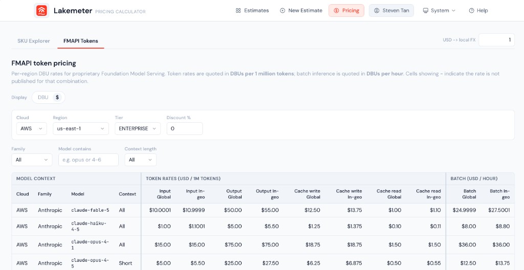Select the FMAPI Tokens tab
This screenshot has height=270, width=524.
click(x=80, y=41)
